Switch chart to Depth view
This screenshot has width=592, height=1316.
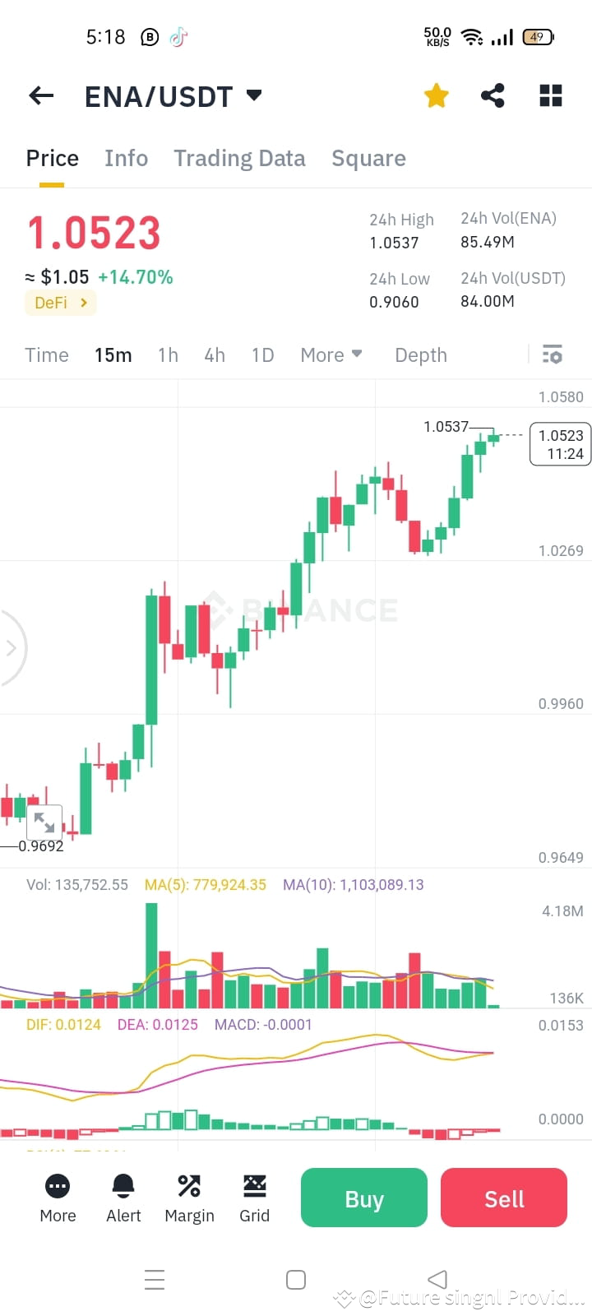point(420,354)
